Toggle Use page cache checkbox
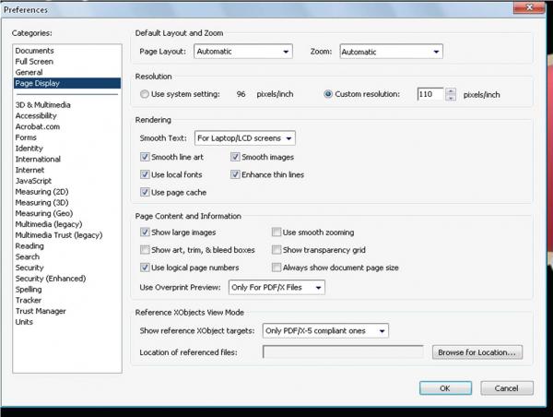Screen dimensions: 553x417 pyautogui.click(x=145, y=192)
